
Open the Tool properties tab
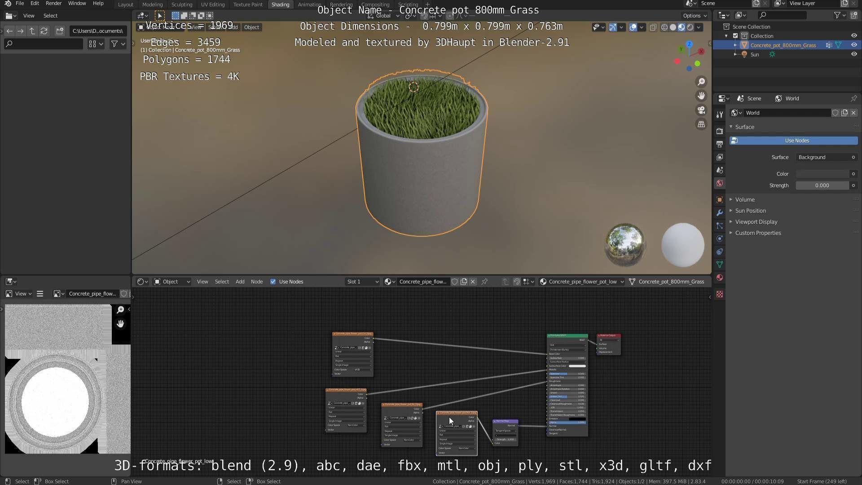[x=720, y=114]
